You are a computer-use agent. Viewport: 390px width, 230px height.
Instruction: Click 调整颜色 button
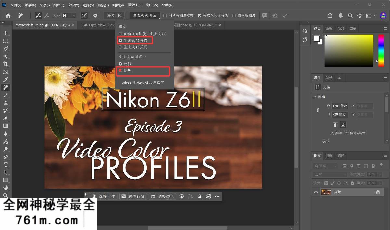pos(162,196)
